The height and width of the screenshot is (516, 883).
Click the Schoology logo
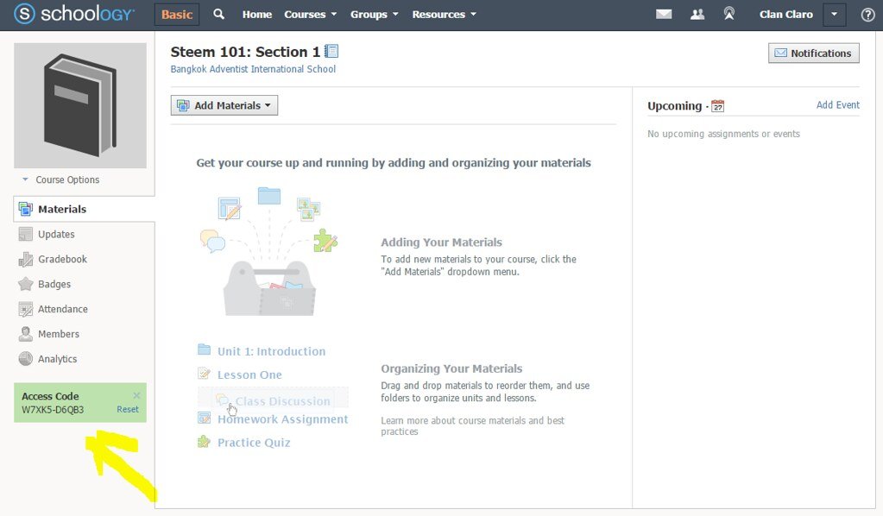click(x=74, y=14)
